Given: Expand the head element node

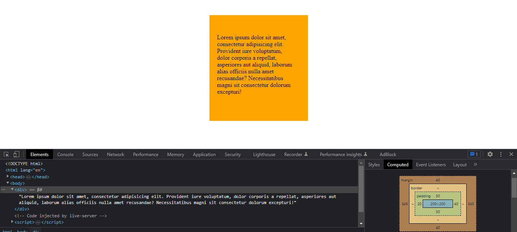Looking at the screenshot, I should (x=8, y=176).
